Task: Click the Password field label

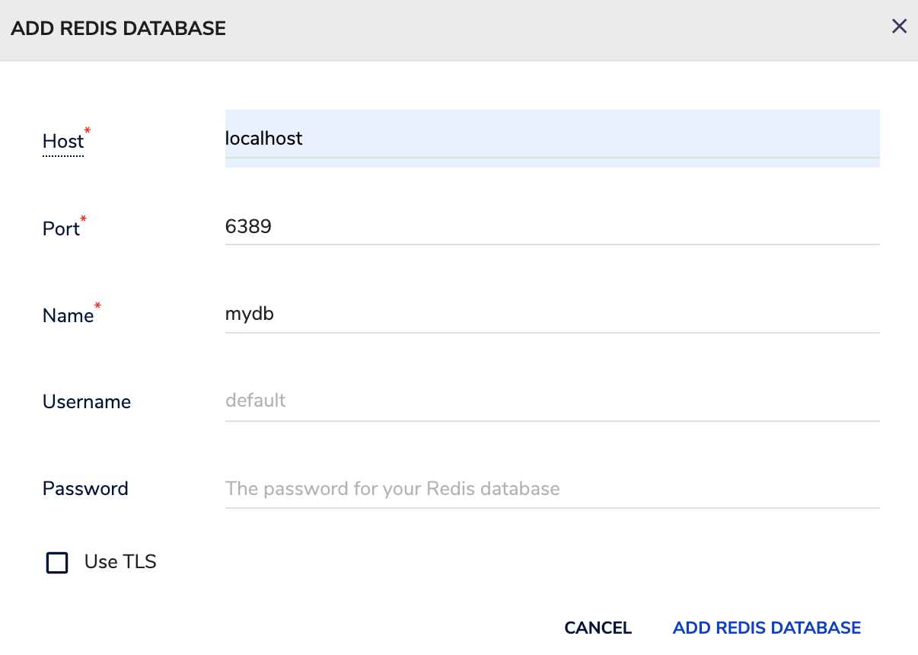Action: click(x=85, y=488)
